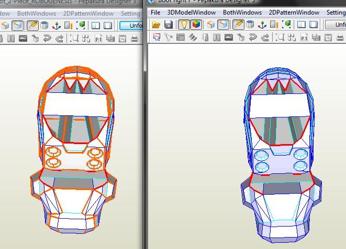This screenshot has width=346, height=249.
Task: Click the 3D box with arrow icon, left window
Action: point(35,39)
